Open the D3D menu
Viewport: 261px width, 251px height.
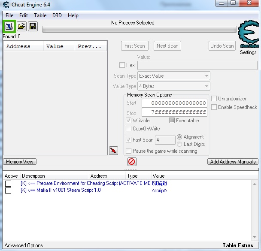click(x=57, y=15)
